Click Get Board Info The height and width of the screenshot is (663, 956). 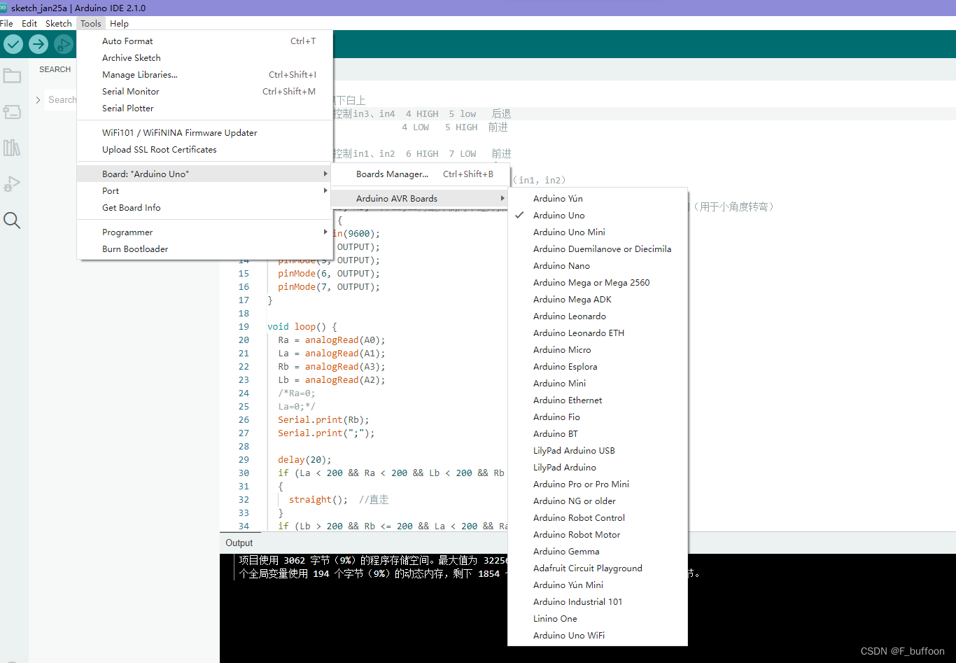coord(204,207)
